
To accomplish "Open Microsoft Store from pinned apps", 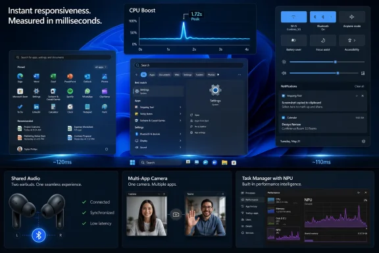I will click(x=20, y=91).
